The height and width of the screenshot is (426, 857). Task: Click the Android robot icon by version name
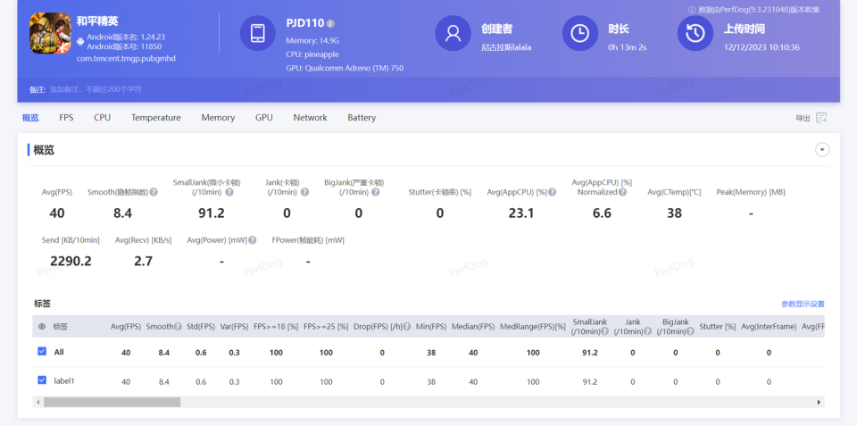pos(80,41)
